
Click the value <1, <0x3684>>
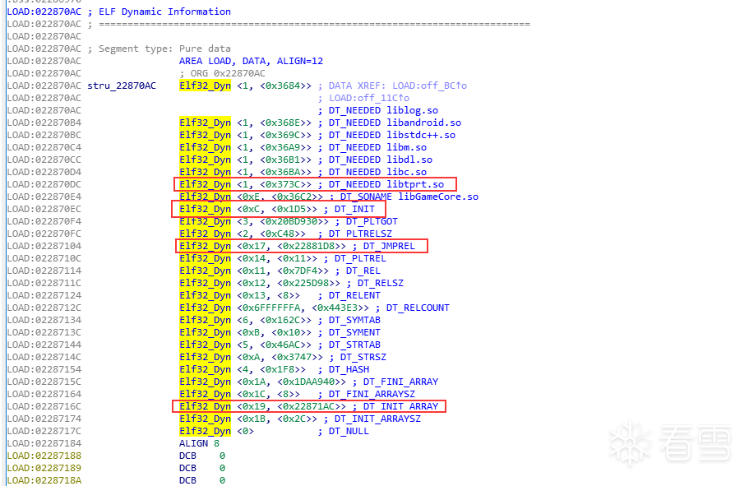point(274,86)
